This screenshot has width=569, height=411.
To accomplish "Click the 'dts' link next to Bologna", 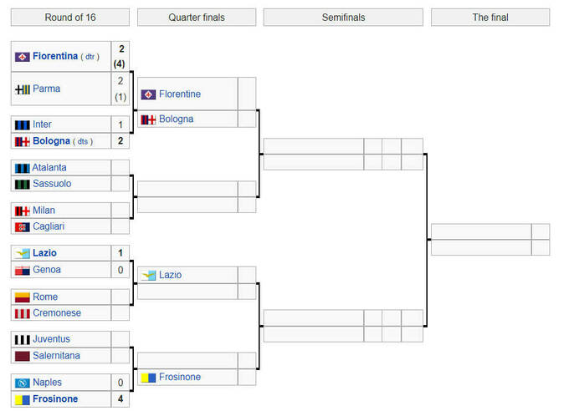I will pos(84,141).
